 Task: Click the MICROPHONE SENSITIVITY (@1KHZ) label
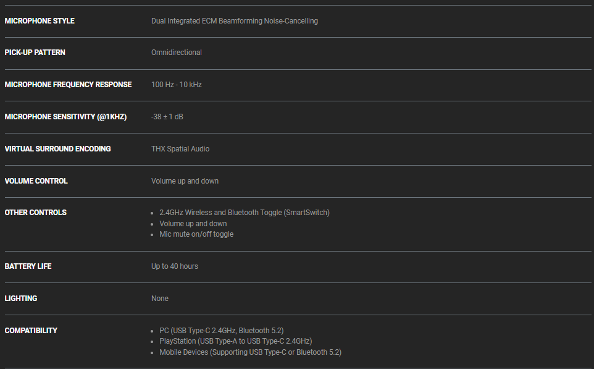[65, 117]
